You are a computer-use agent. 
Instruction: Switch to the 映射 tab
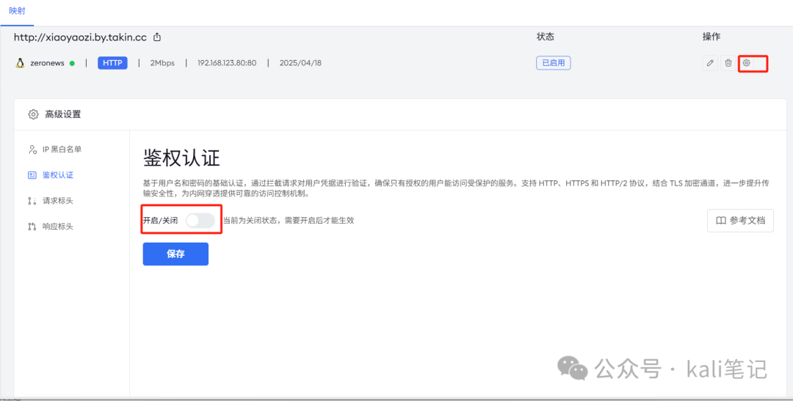coord(16,11)
